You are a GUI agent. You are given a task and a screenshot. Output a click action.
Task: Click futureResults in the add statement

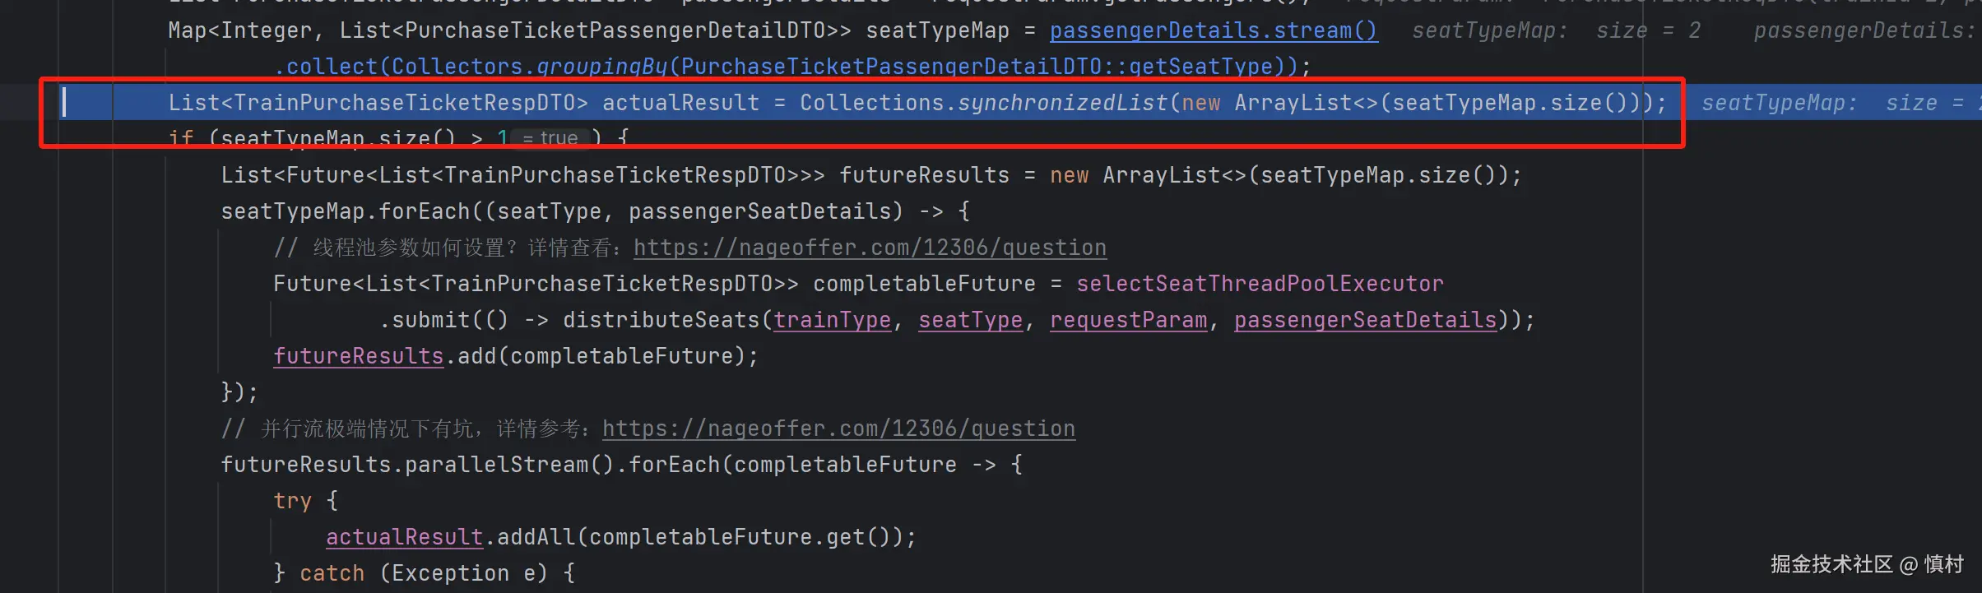point(358,356)
